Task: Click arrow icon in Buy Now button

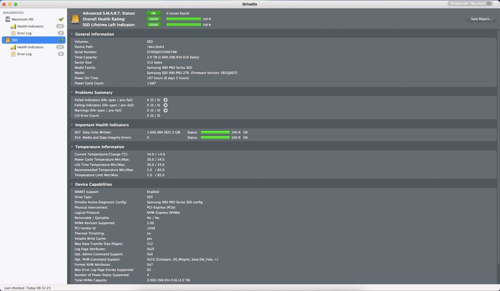Action: pyautogui.click(x=489, y=3)
